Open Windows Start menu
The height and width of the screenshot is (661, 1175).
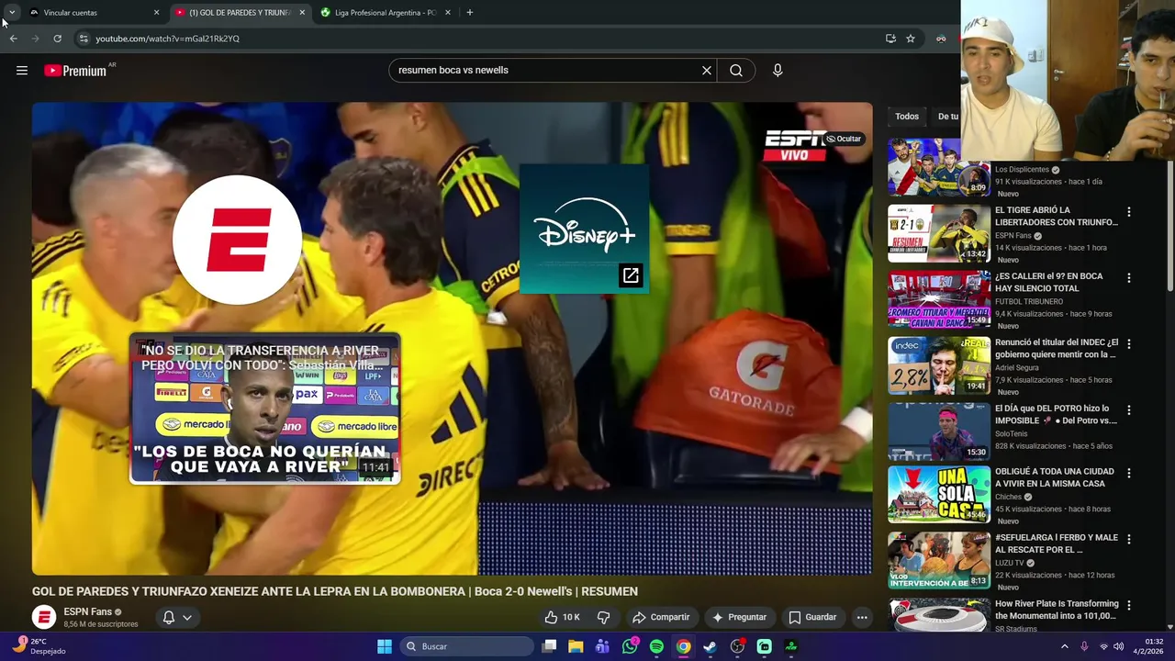click(385, 646)
